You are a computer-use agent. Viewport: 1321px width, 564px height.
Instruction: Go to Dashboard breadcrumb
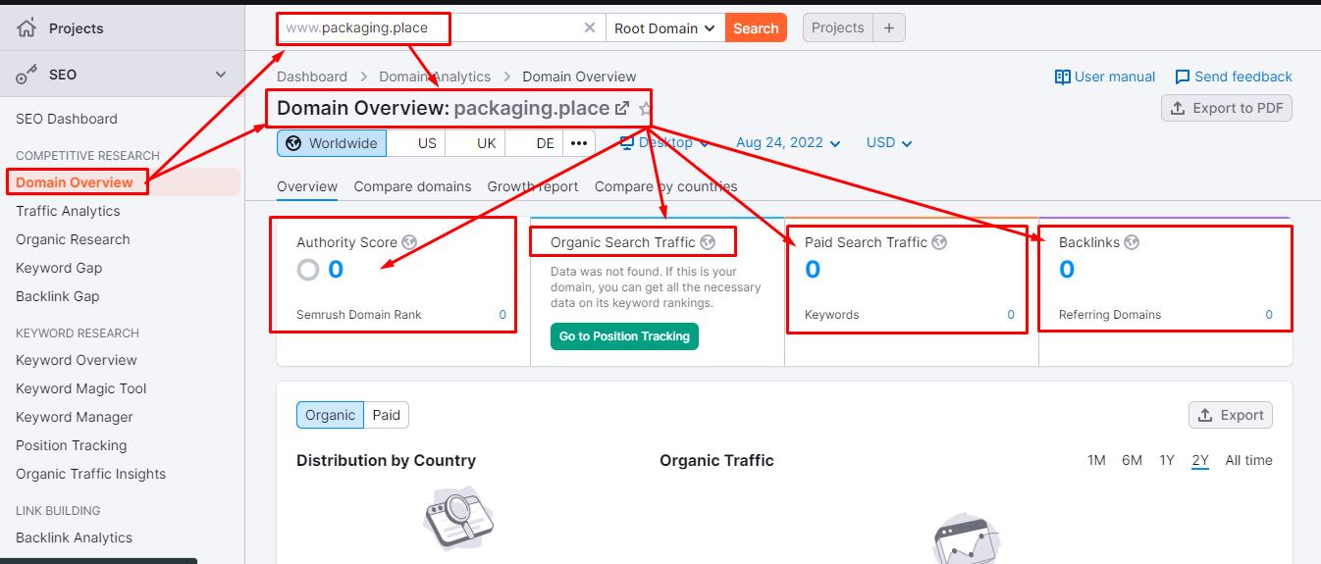click(x=312, y=77)
